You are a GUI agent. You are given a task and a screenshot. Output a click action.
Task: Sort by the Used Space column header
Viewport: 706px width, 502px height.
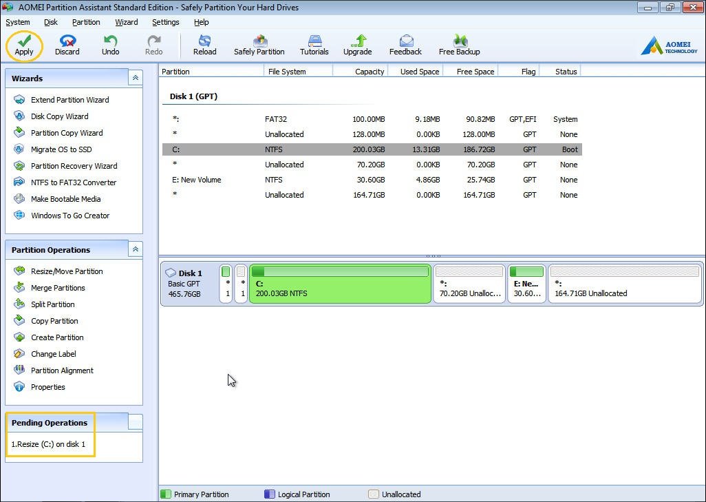[x=415, y=71]
